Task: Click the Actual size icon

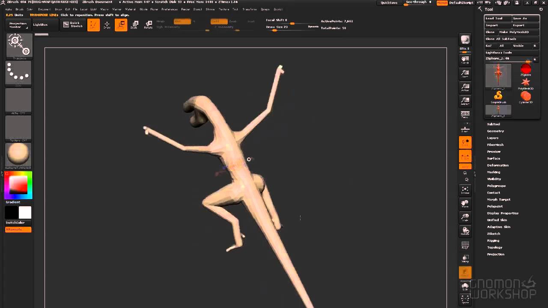Action: coord(465,87)
